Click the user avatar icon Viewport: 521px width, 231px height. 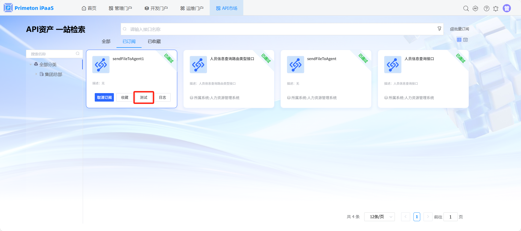click(x=507, y=8)
